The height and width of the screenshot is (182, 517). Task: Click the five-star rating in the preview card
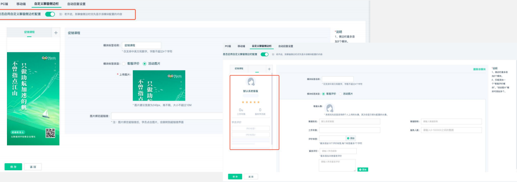coord(251,102)
